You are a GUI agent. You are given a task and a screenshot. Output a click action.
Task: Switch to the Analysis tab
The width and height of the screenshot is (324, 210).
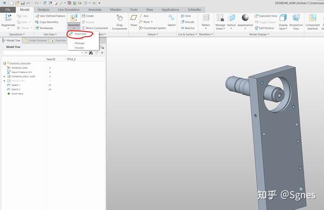[44, 10]
